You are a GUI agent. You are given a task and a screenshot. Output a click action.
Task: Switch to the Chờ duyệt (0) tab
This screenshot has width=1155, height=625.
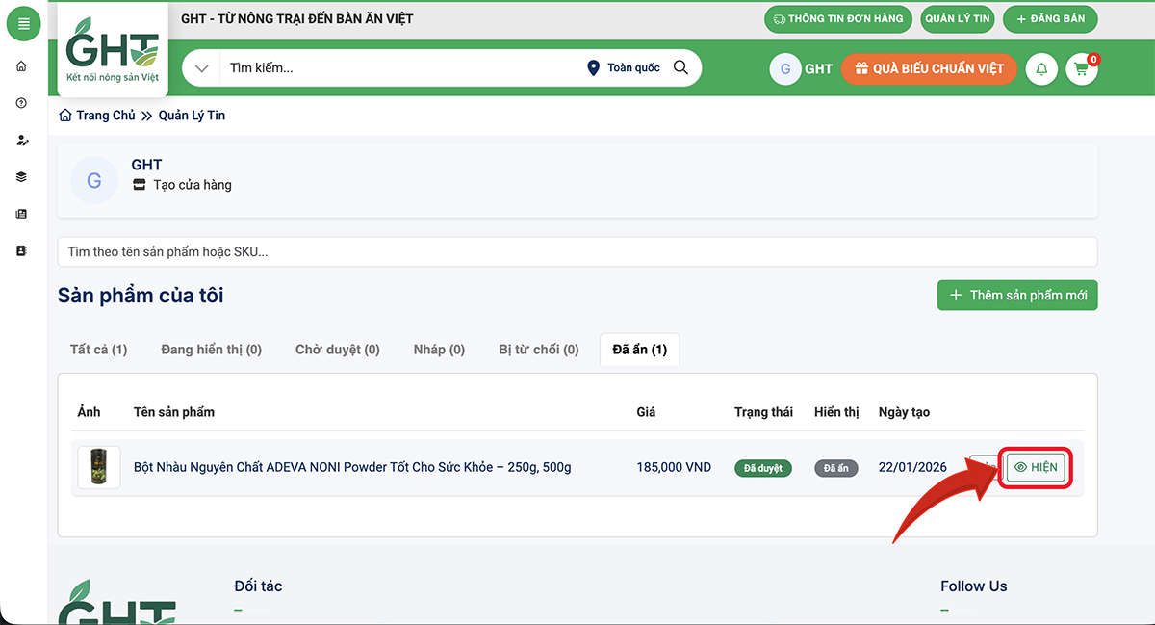coord(337,350)
